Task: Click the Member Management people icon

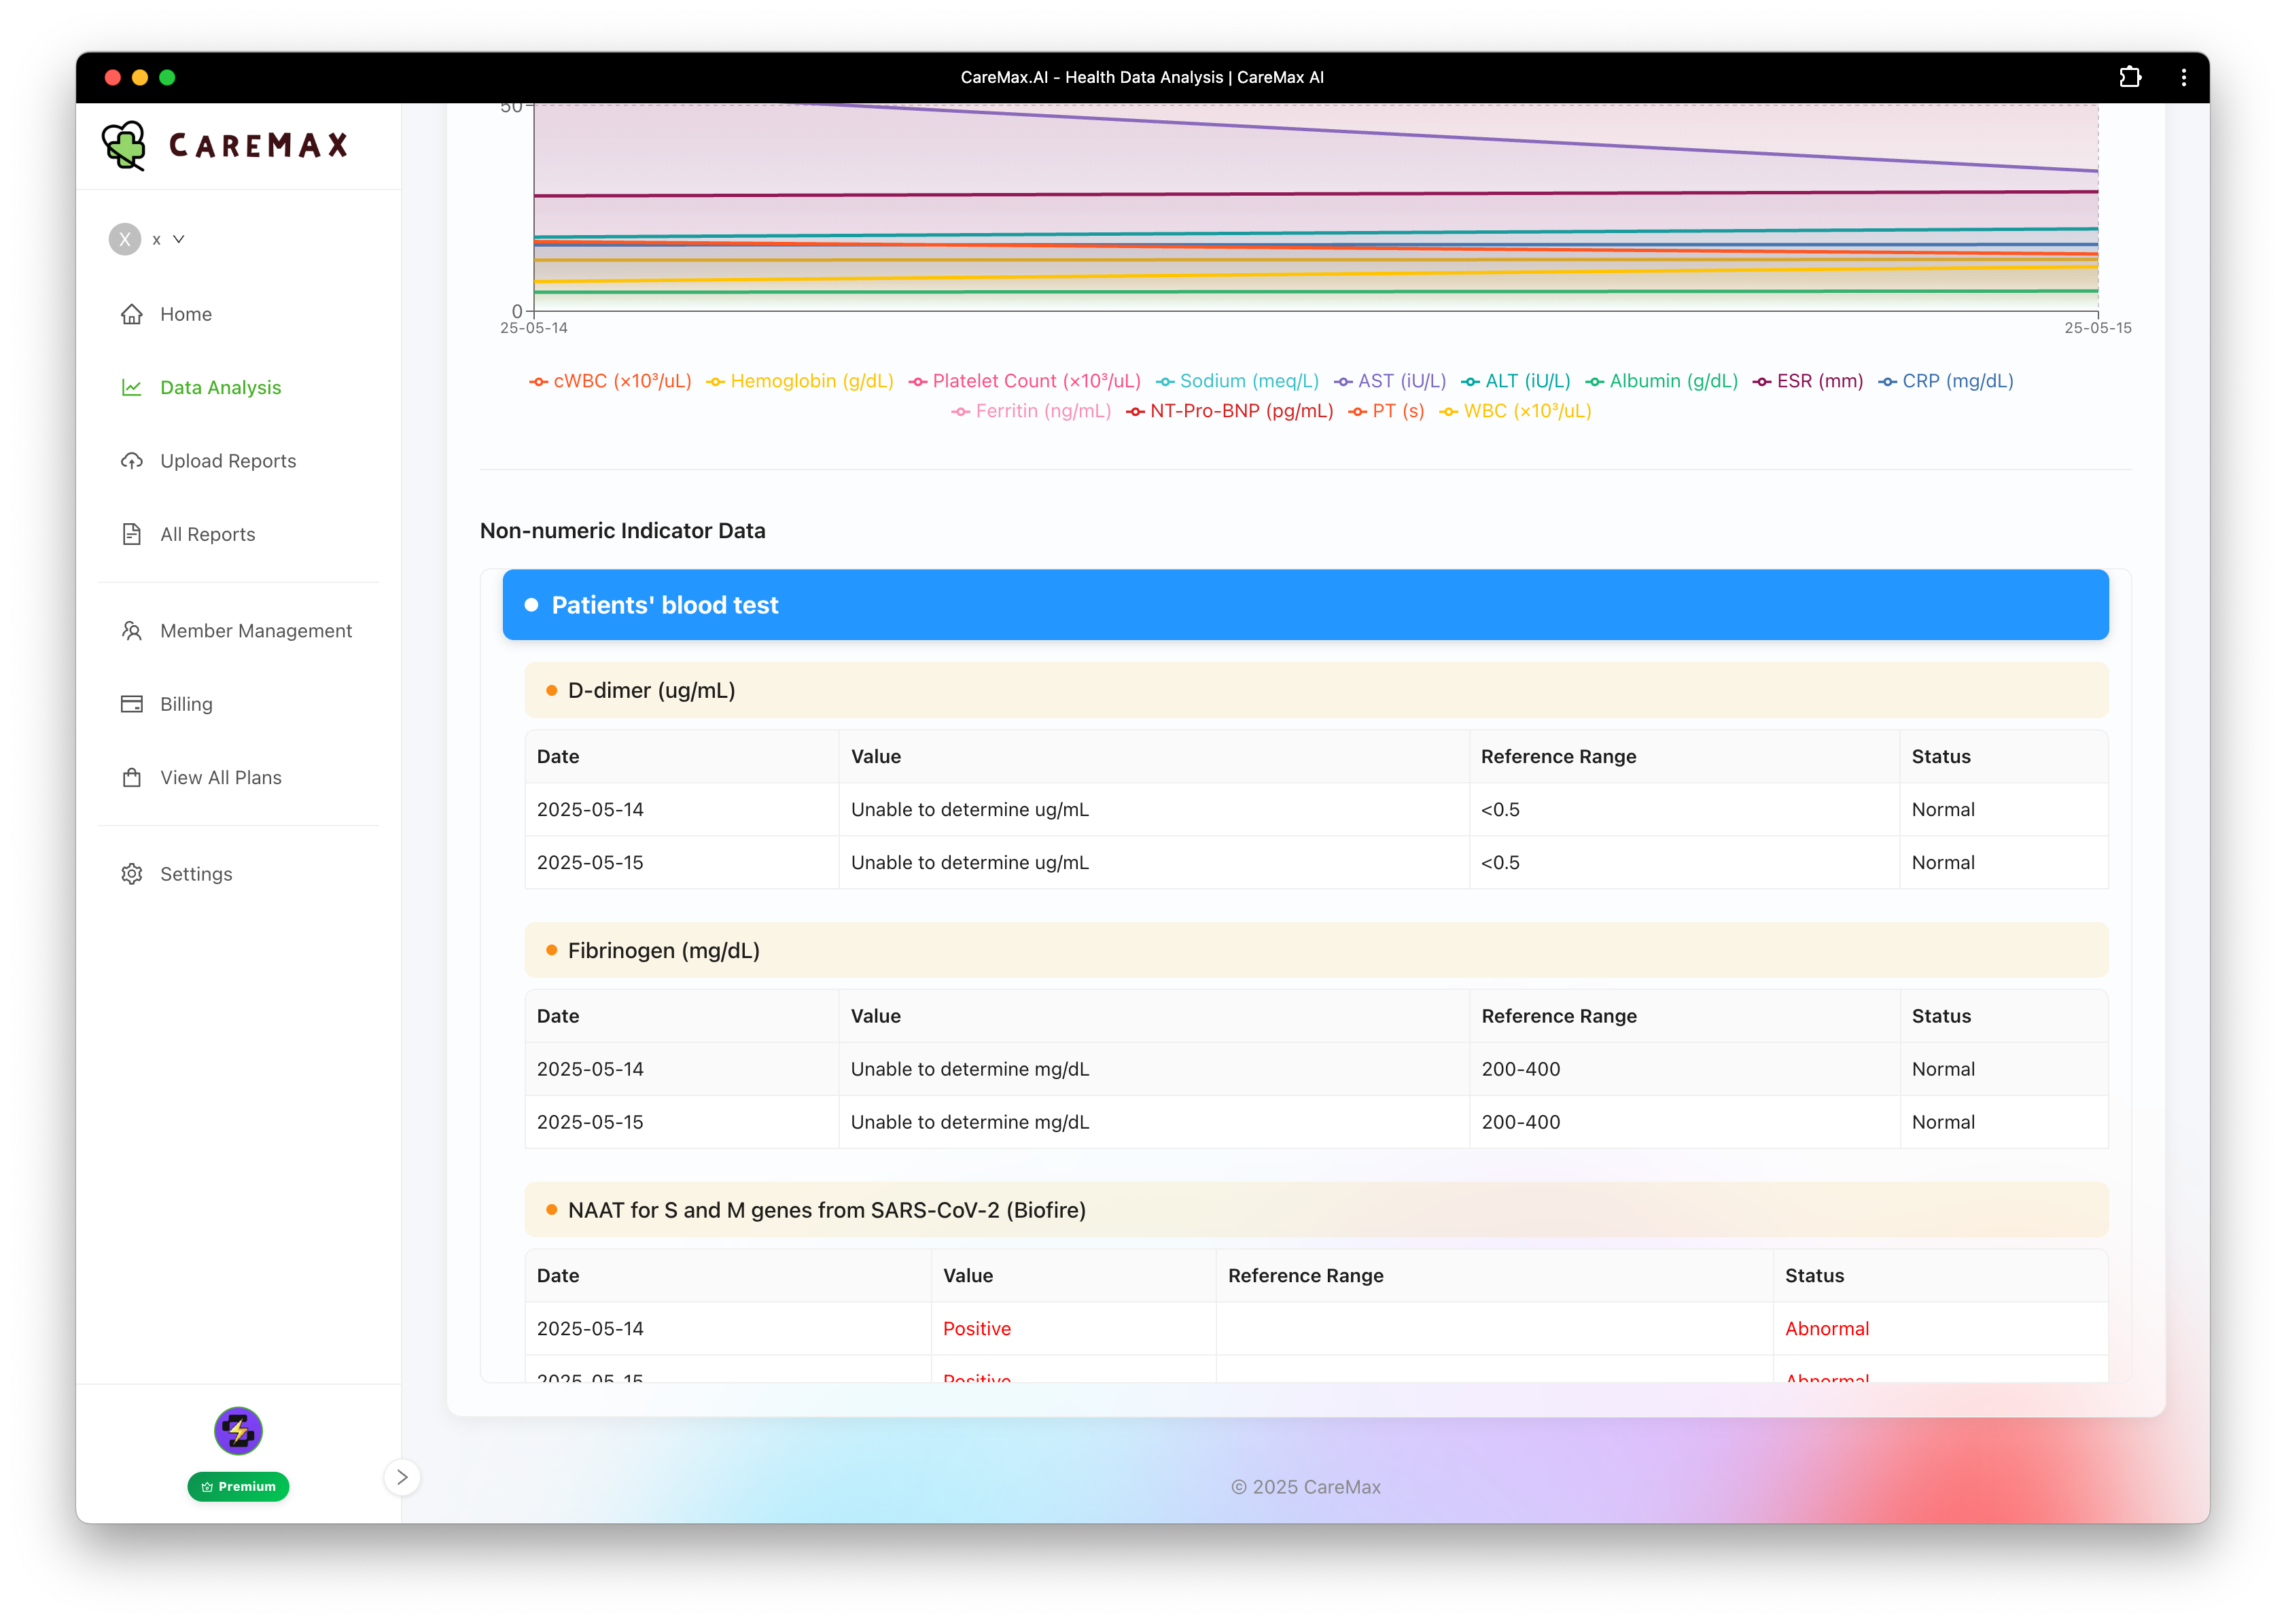Action: pos(131,631)
